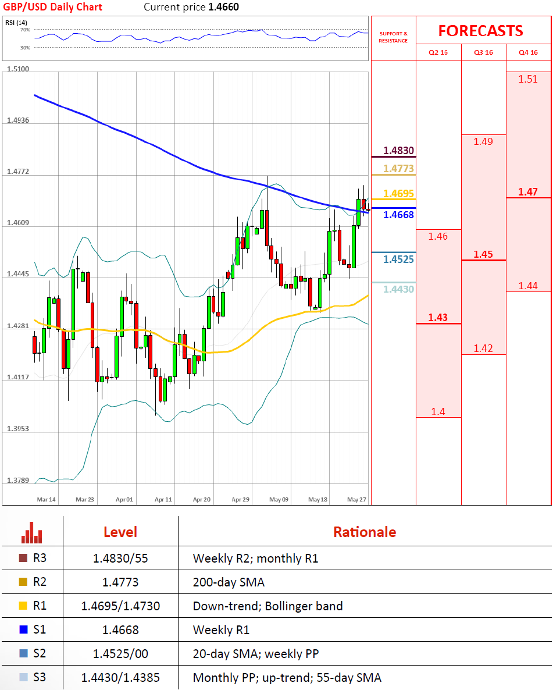Image resolution: width=553 pixels, height=690 pixels.
Task: Select the Q3 16 column header
Action: tap(483, 52)
